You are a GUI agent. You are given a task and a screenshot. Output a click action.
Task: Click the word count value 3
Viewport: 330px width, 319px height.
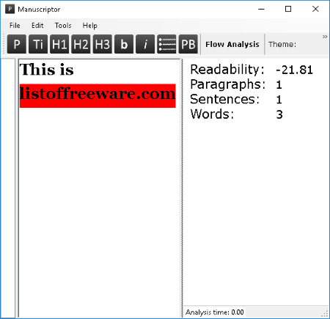[279, 114]
